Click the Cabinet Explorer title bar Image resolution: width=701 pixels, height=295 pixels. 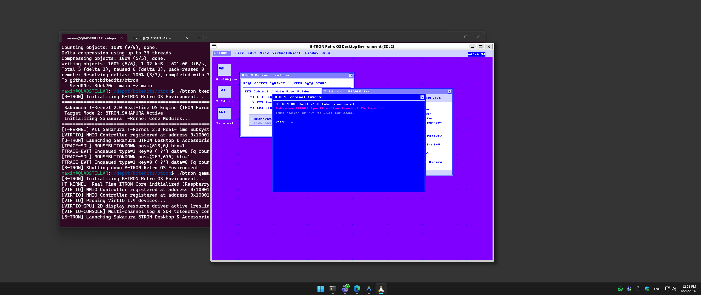click(294, 75)
